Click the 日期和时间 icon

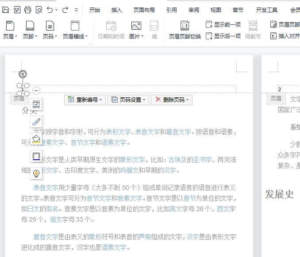(x=111, y=26)
